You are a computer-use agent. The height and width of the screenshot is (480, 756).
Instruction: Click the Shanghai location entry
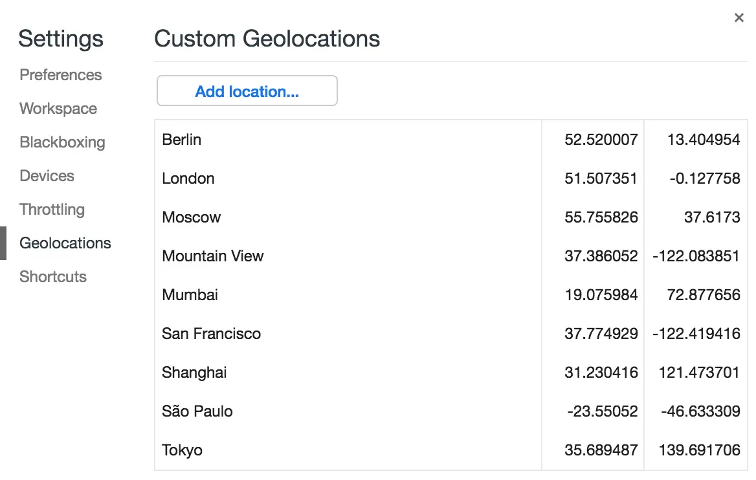[194, 373]
